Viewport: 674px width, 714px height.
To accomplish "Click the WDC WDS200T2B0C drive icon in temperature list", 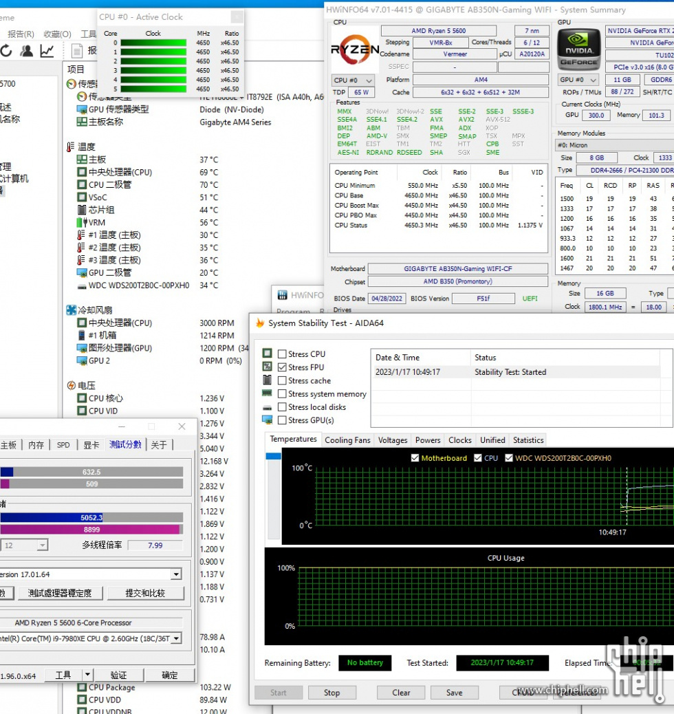I will click(82, 286).
